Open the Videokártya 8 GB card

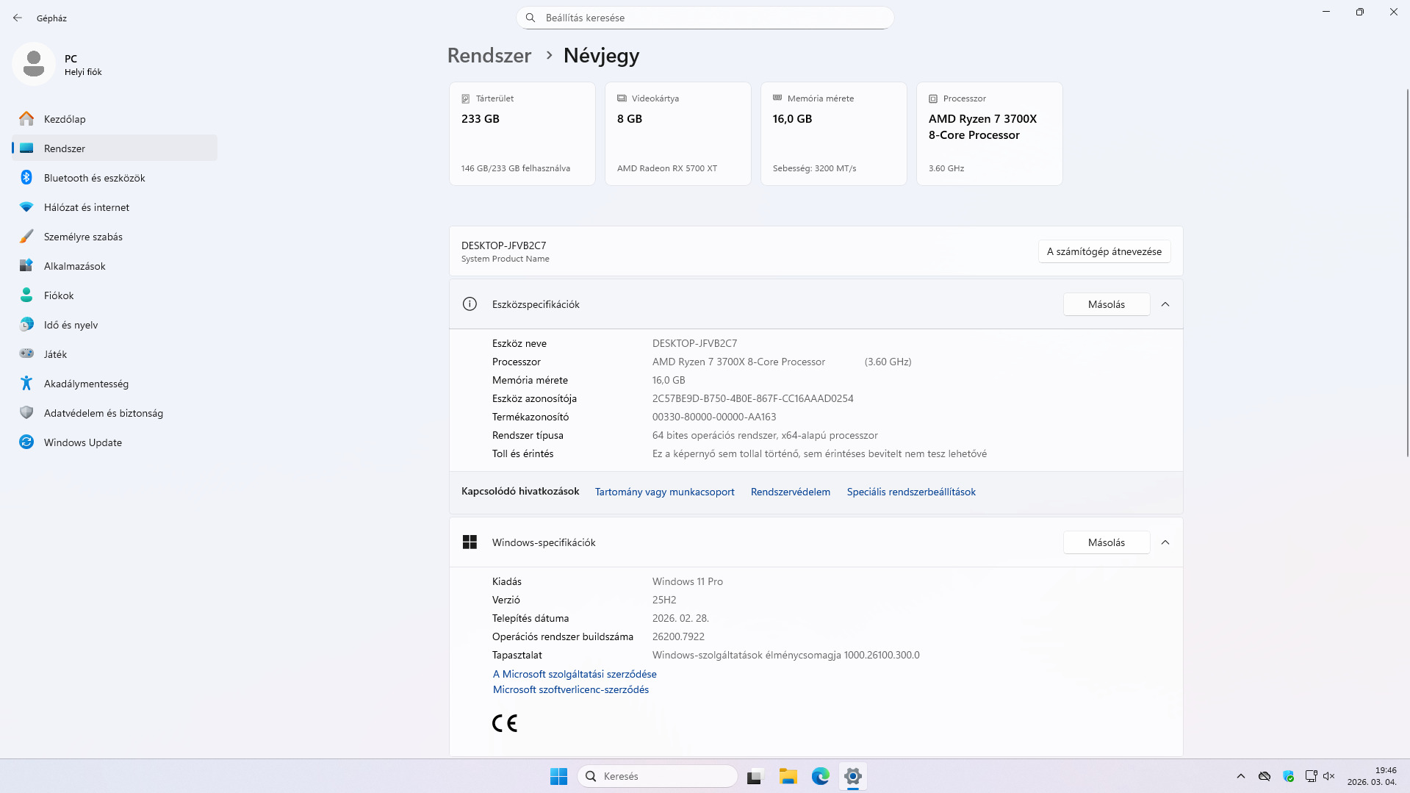(678, 134)
